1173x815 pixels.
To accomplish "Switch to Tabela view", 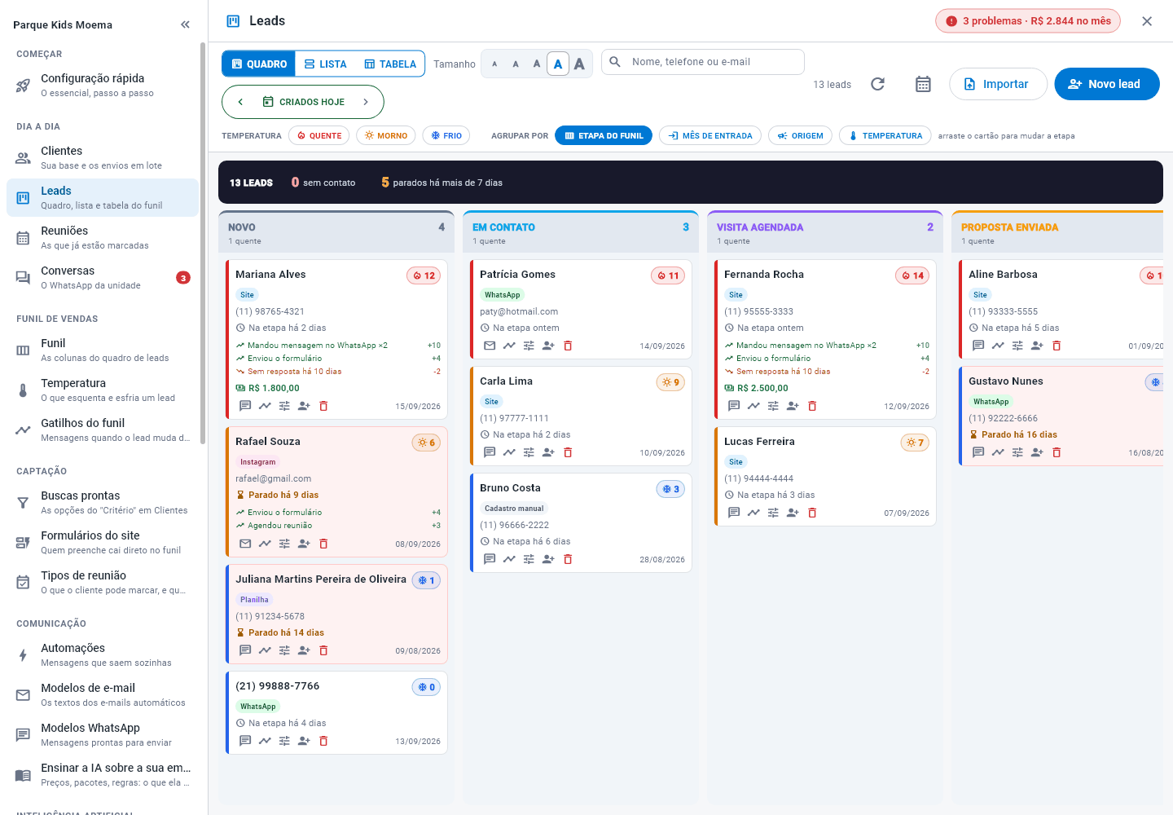I will pos(390,64).
